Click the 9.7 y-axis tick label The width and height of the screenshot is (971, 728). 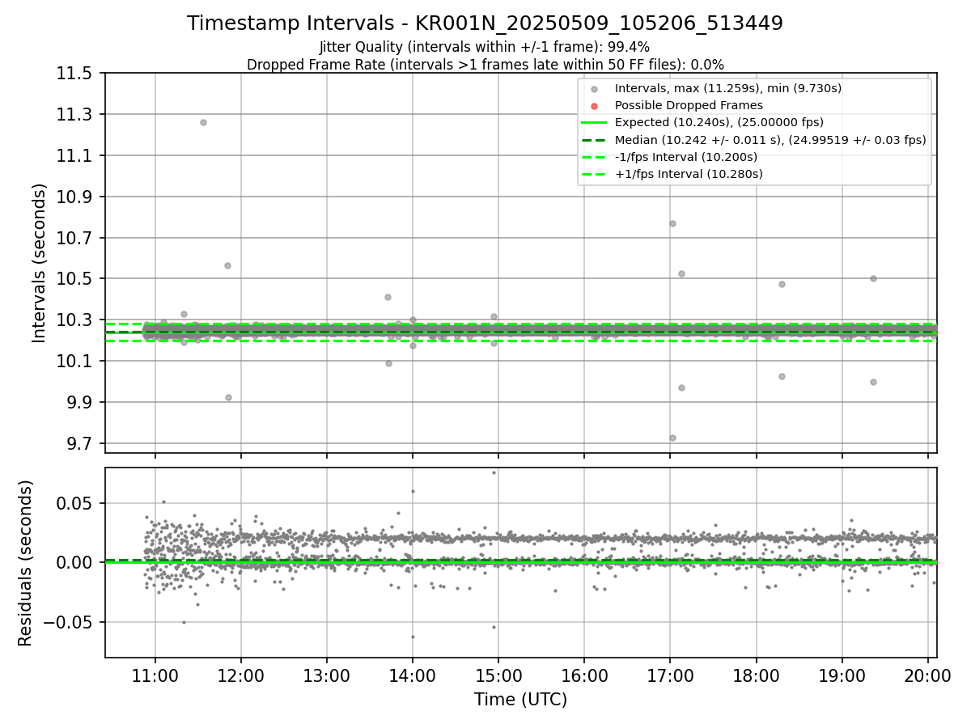[x=81, y=444]
